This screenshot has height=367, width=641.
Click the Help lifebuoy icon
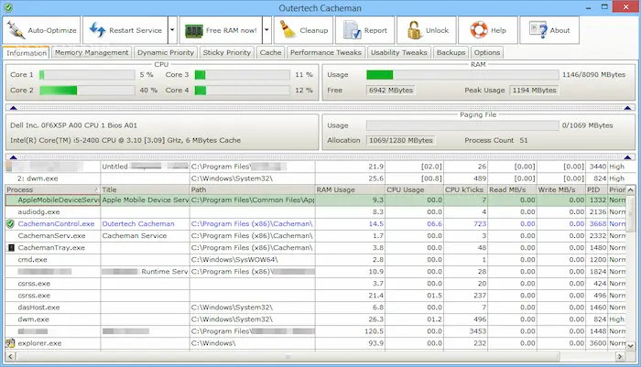479,30
